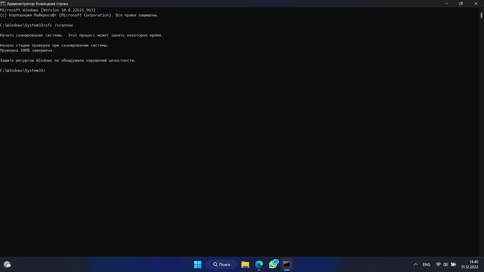Restore down the Command Prompt window
The width and height of the screenshot is (484, 272).
[x=461, y=4]
